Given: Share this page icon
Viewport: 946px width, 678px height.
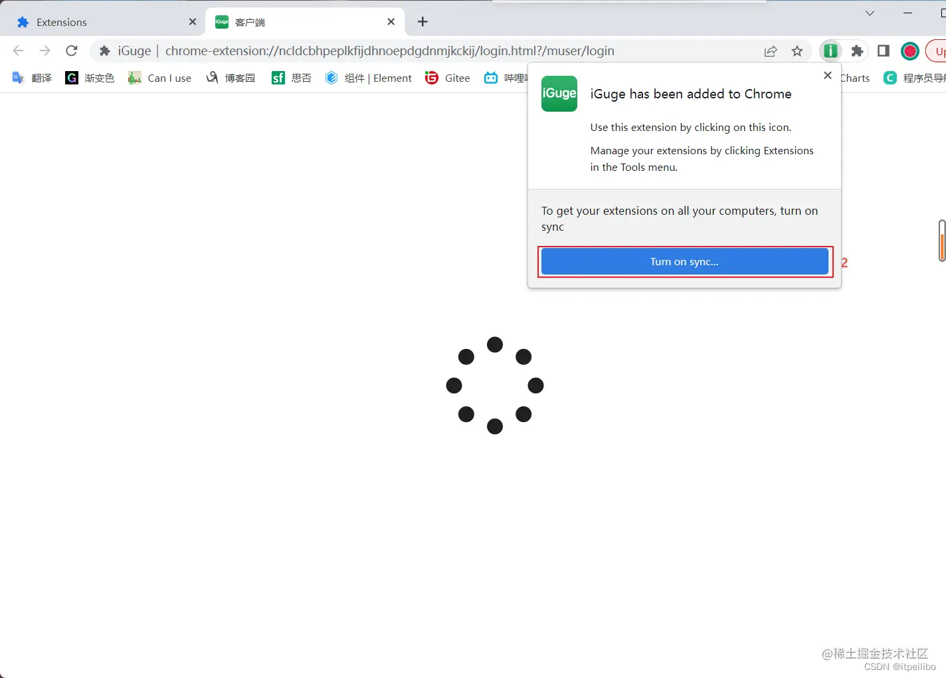Looking at the screenshot, I should (771, 51).
